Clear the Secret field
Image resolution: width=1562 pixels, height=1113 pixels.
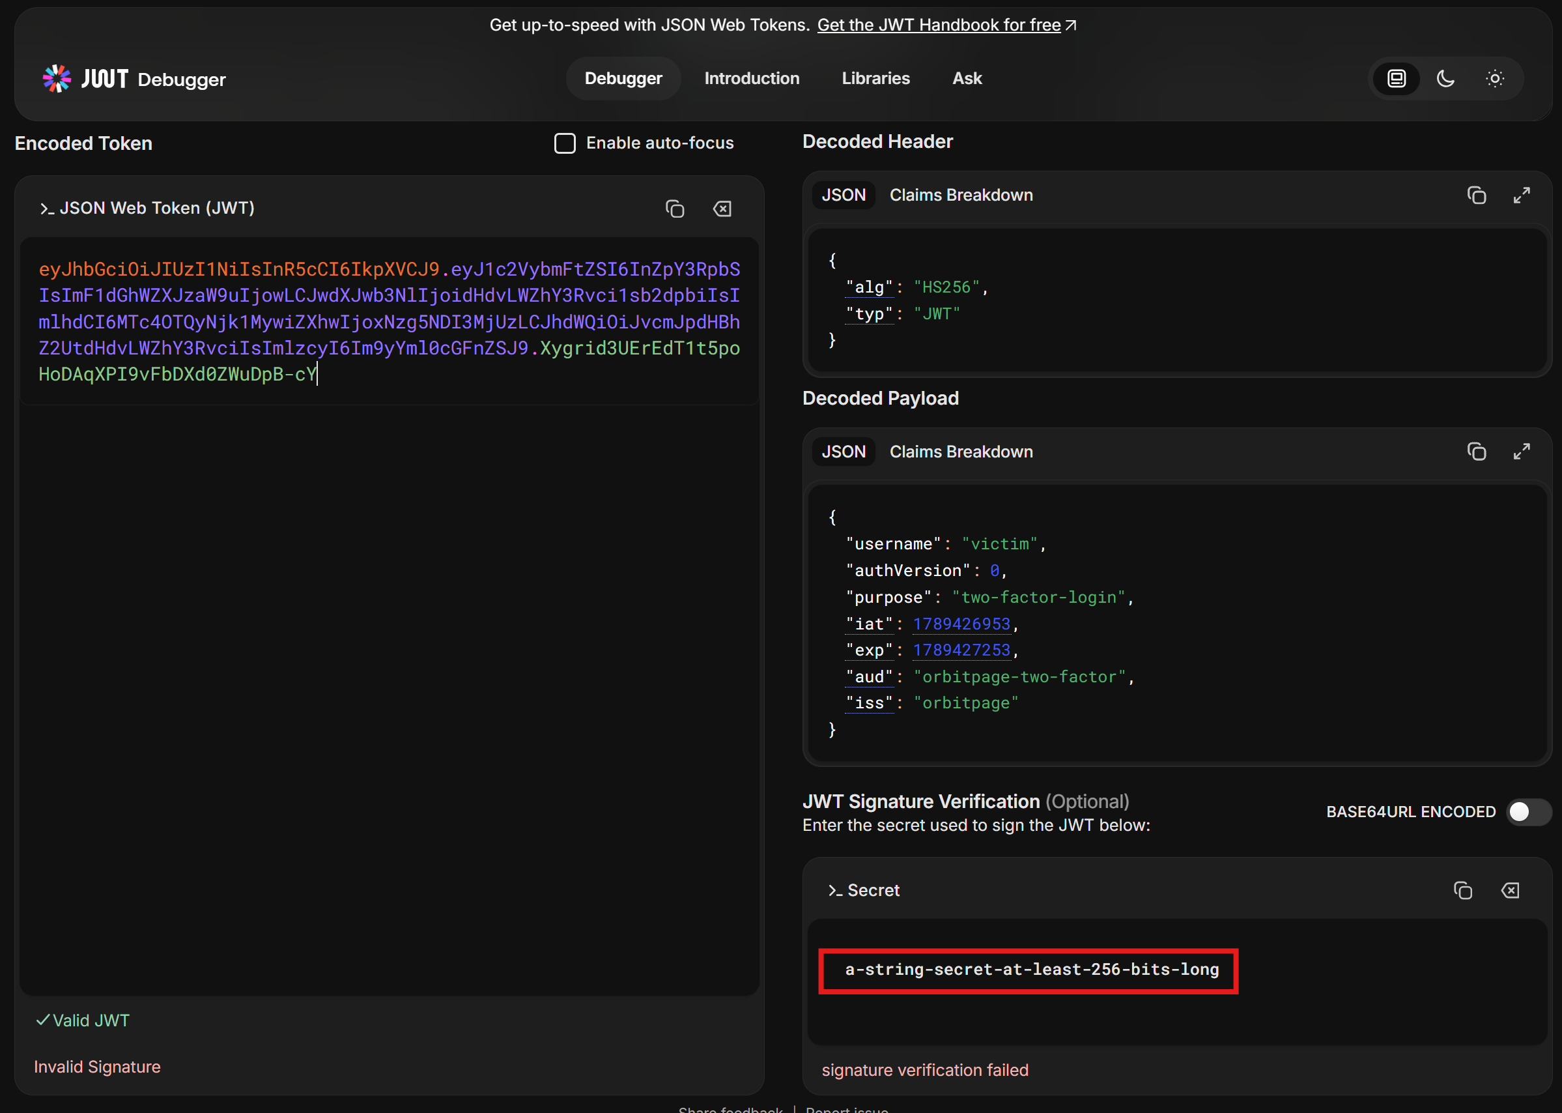pyautogui.click(x=1510, y=890)
